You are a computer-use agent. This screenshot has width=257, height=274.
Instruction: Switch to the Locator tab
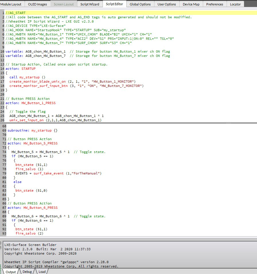tap(235, 4)
